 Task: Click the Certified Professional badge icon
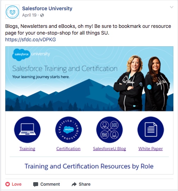tap(69, 130)
